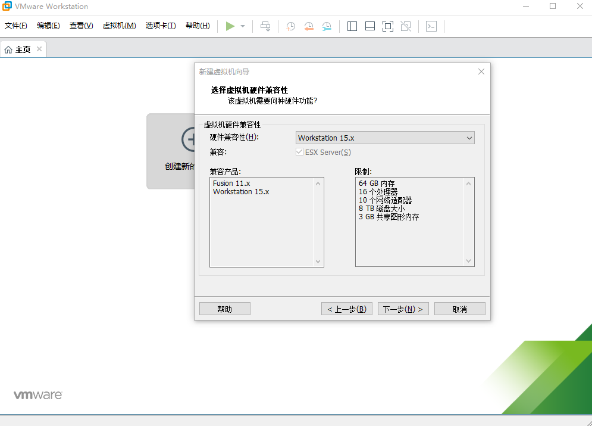592x426 pixels.
Task: Click 限制 list scroll down arrow
Action: click(x=468, y=261)
